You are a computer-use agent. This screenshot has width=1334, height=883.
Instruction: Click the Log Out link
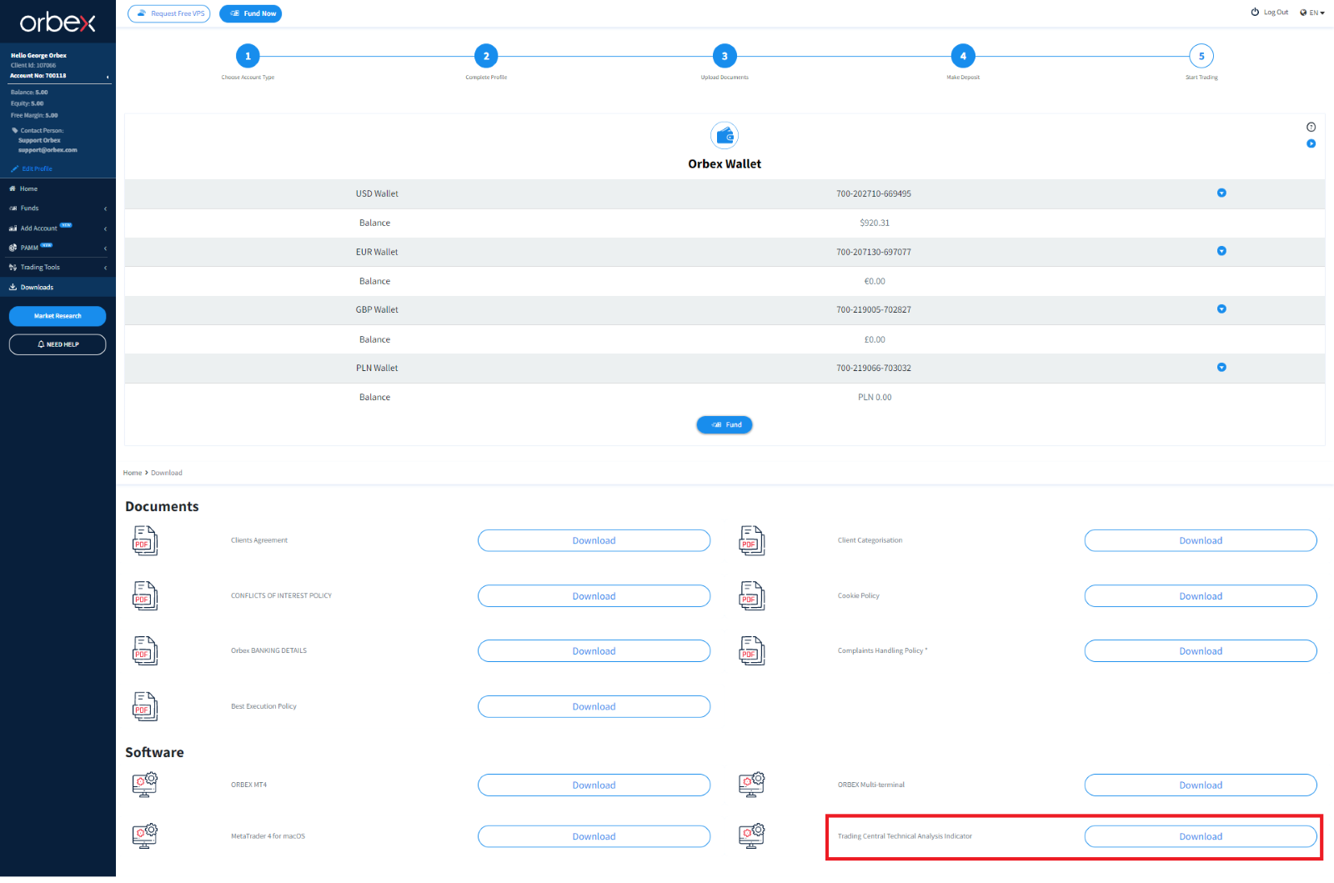1276,13
